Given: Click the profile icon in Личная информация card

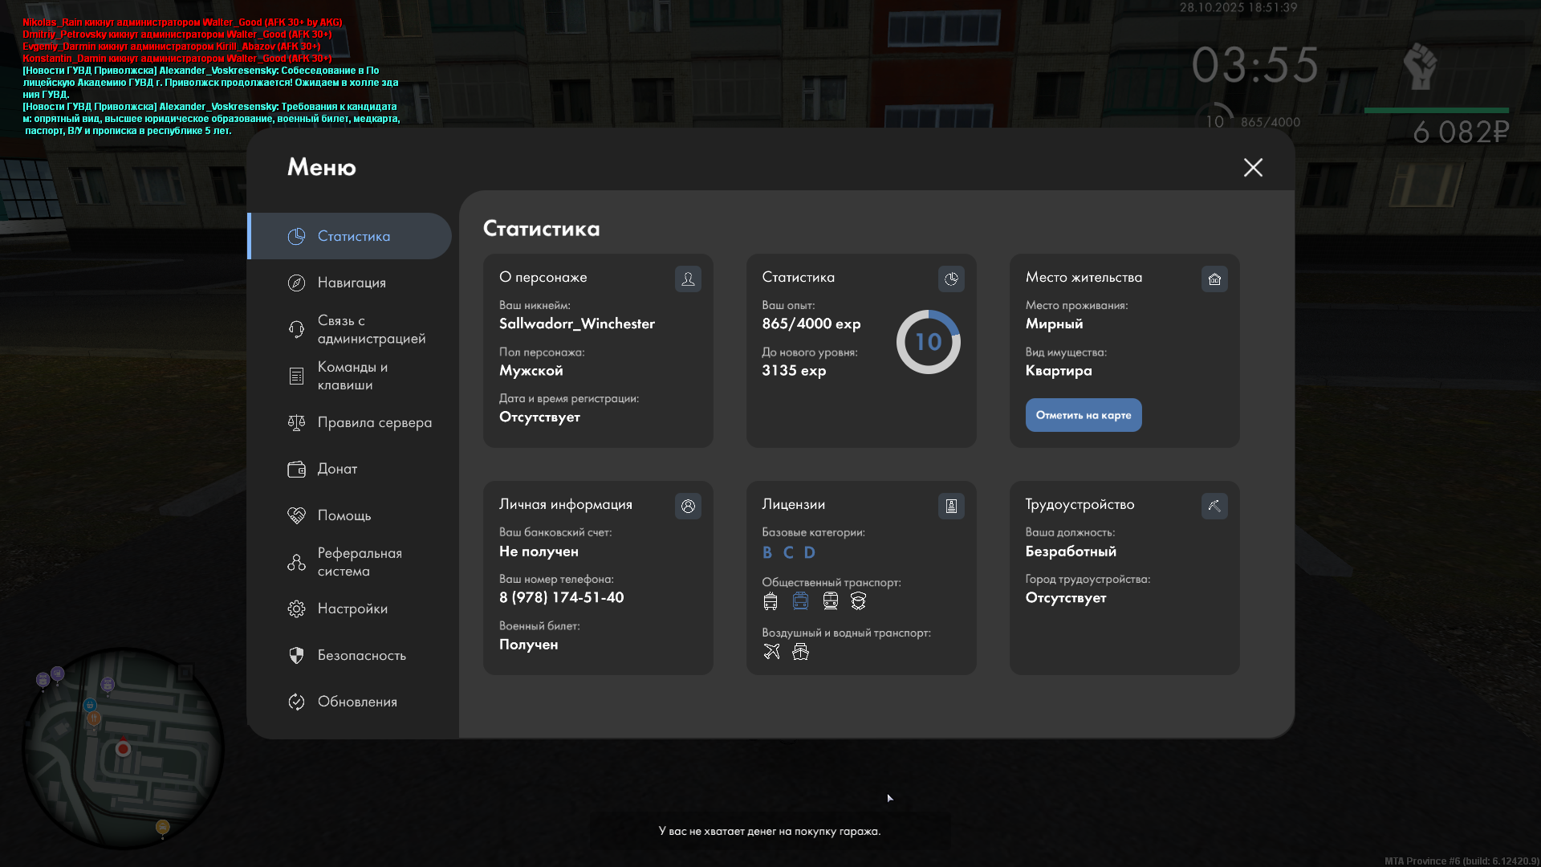Looking at the screenshot, I should [x=688, y=506].
